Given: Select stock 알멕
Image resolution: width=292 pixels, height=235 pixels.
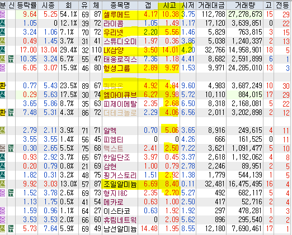Looking at the screenshot, I should tap(110, 131).
